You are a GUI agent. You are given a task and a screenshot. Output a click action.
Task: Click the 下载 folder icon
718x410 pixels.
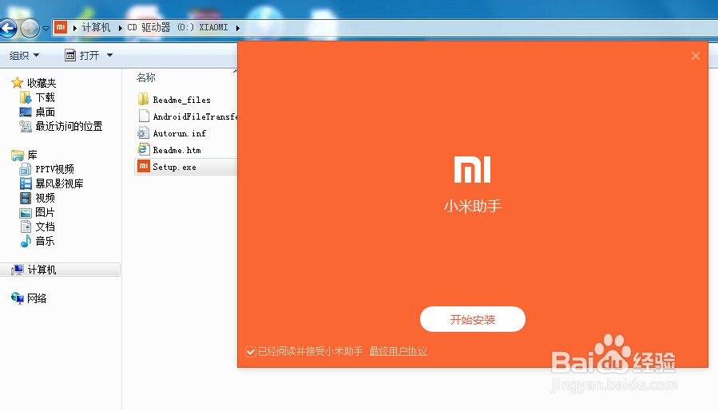[x=26, y=97]
